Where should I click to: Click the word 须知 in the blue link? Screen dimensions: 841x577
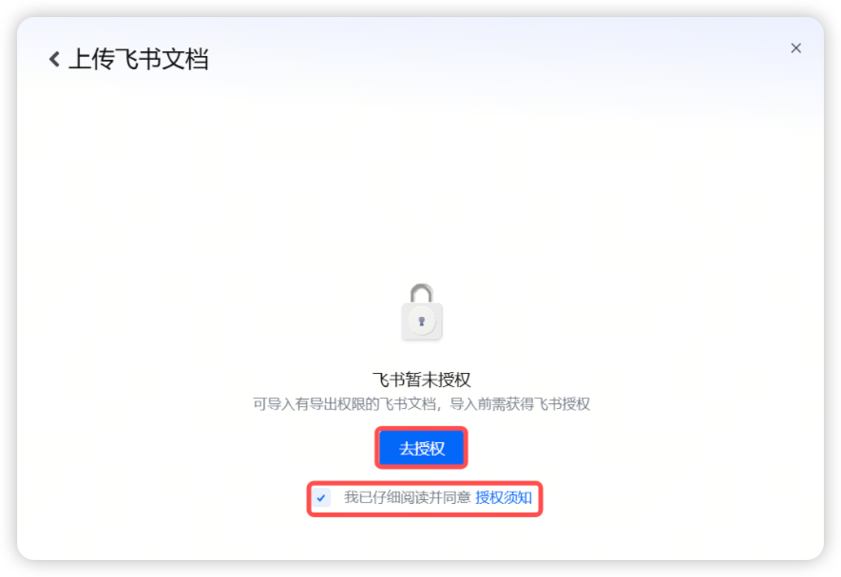(518, 497)
